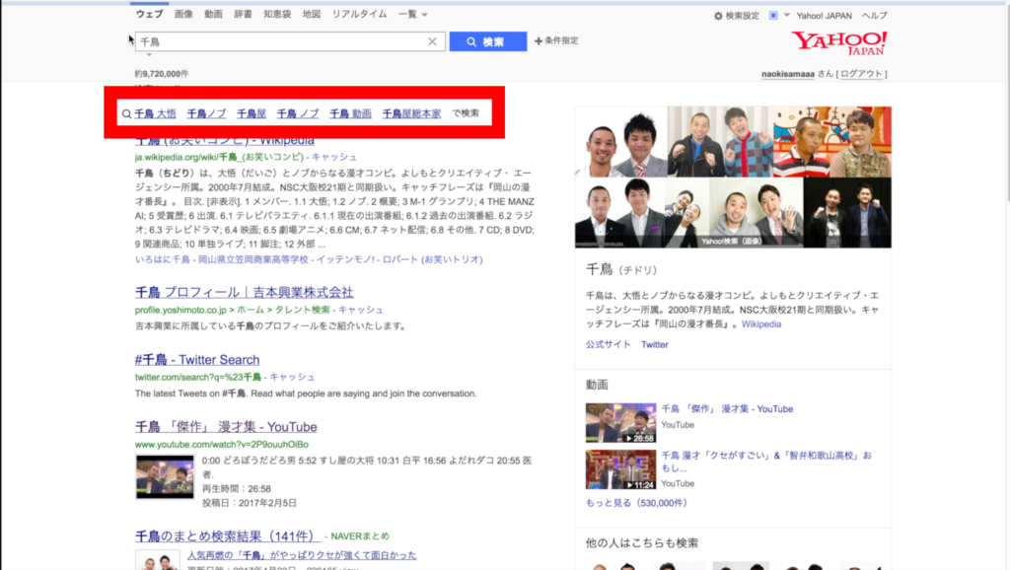1010x570 pixels.
Task: Open the 地図 tab
Action: [x=312, y=14]
